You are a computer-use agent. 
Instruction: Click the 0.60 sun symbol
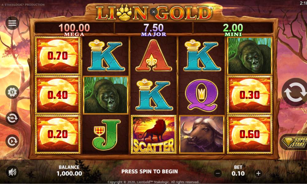250,134
